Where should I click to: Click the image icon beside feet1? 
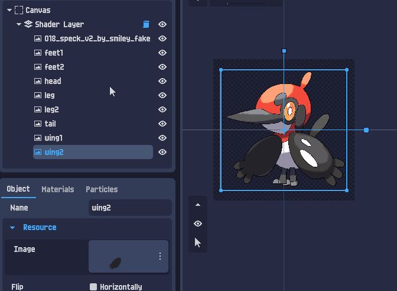(x=38, y=53)
